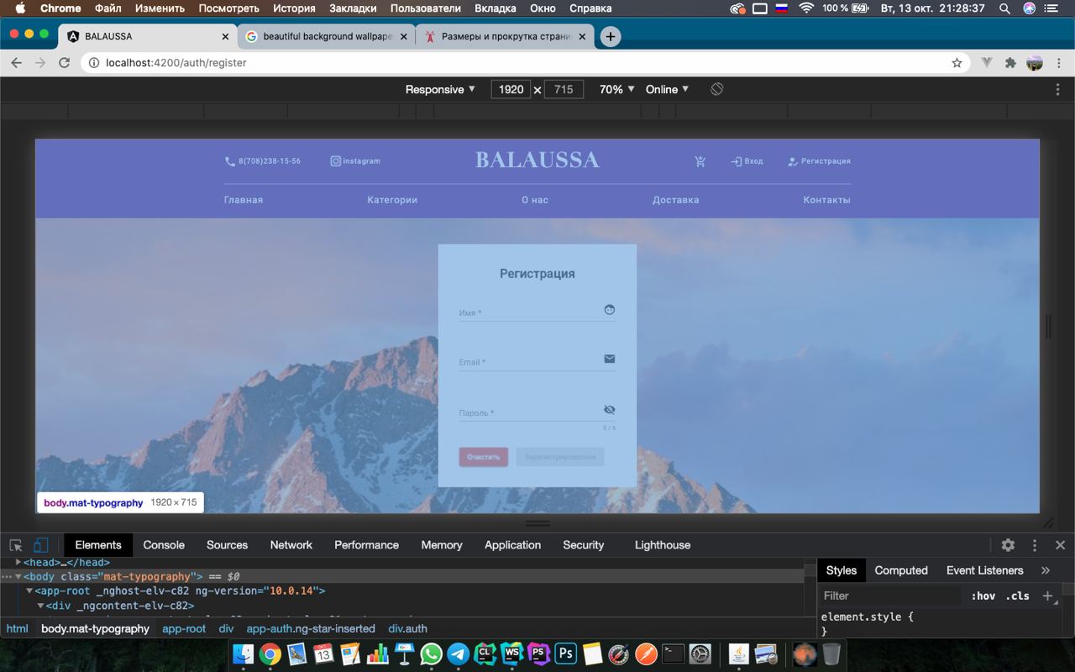Add a new style rule with plus icon
This screenshot has height=672, width=1075.
pyautogui.click(x=1047, y=596)
